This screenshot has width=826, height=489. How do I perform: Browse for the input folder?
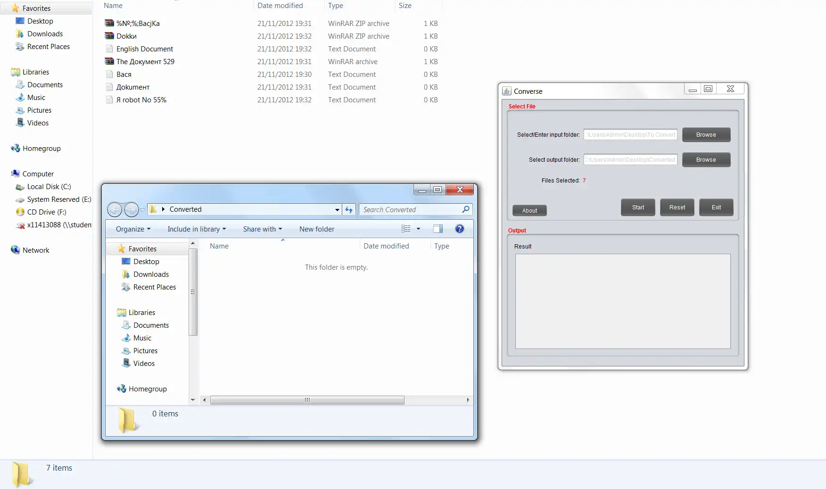tap(706, 135)
